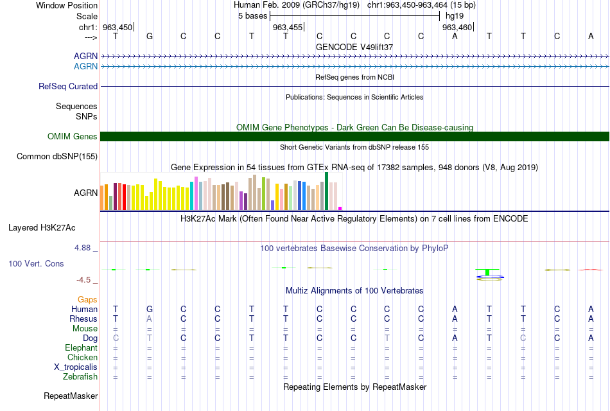Click the mismatched A base in Rhesus row

point(150,319)
